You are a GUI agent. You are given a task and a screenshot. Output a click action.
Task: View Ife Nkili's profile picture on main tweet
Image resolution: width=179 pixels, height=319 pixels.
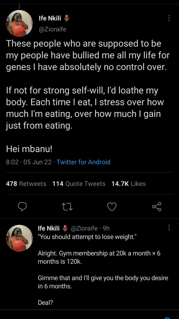tap(19, 23)
